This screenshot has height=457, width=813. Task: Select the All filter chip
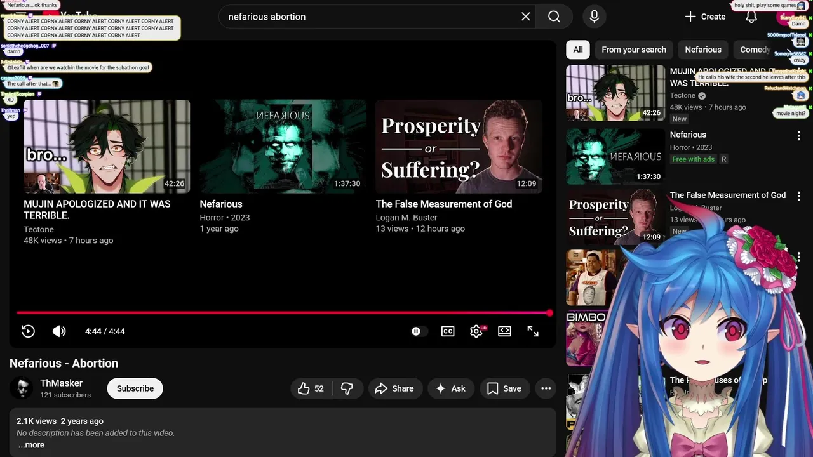tap(578, 50)
